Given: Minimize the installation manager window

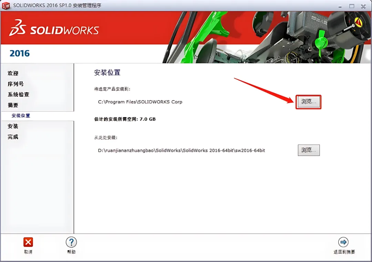Looking at the screenshot, I should [x=340, y=6].
